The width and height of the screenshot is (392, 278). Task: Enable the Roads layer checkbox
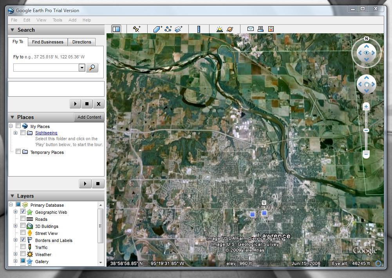point(23,219)
